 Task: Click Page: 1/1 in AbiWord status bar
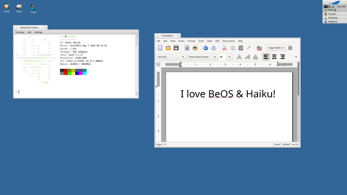point(161,145)
